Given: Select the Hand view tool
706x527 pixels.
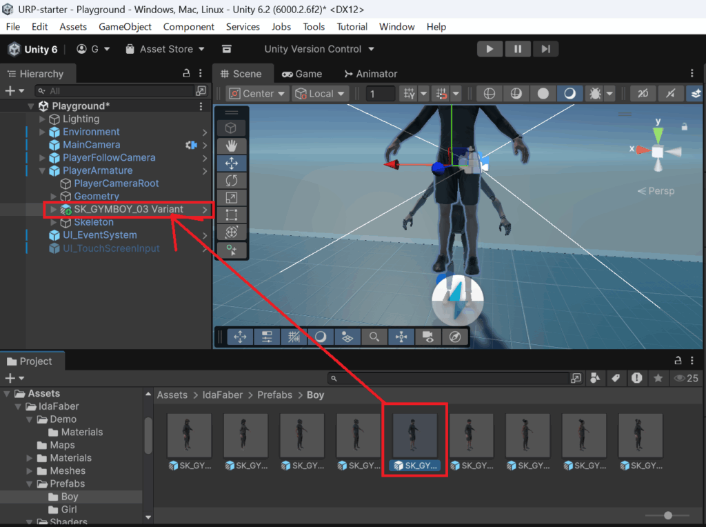Looking at the screenshot, I should pyautogui.click(x=232, y=146).
